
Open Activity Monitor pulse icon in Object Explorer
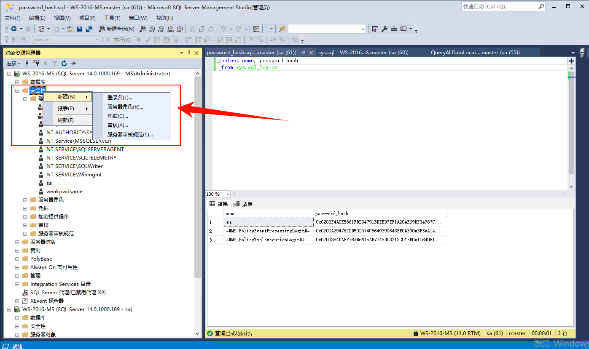(x=73, y=64)
